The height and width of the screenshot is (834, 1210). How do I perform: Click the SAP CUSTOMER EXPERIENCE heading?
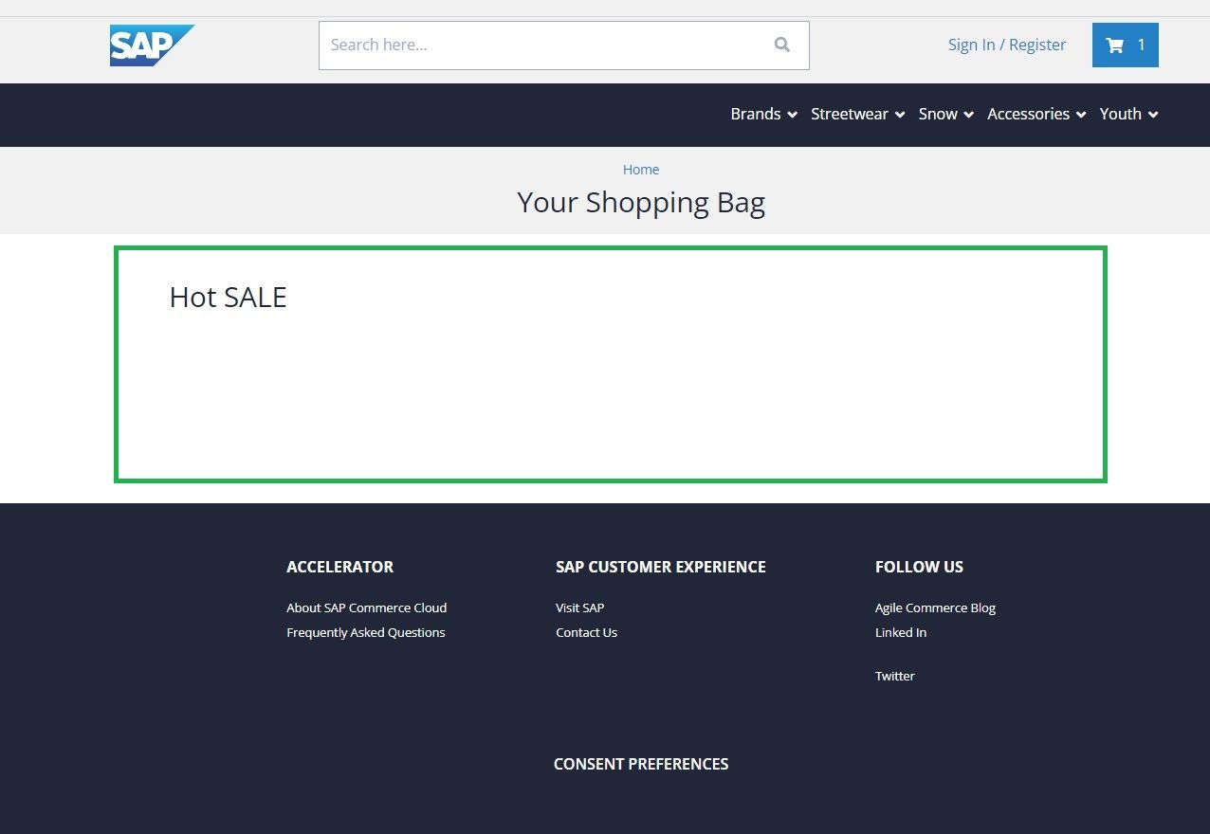661,567
